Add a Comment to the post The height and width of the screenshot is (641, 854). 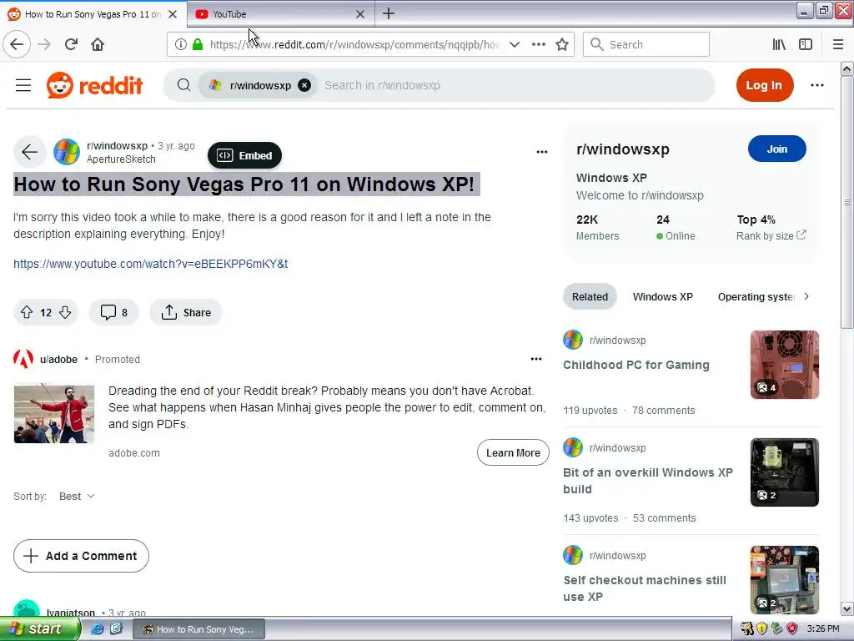[81, 556]
